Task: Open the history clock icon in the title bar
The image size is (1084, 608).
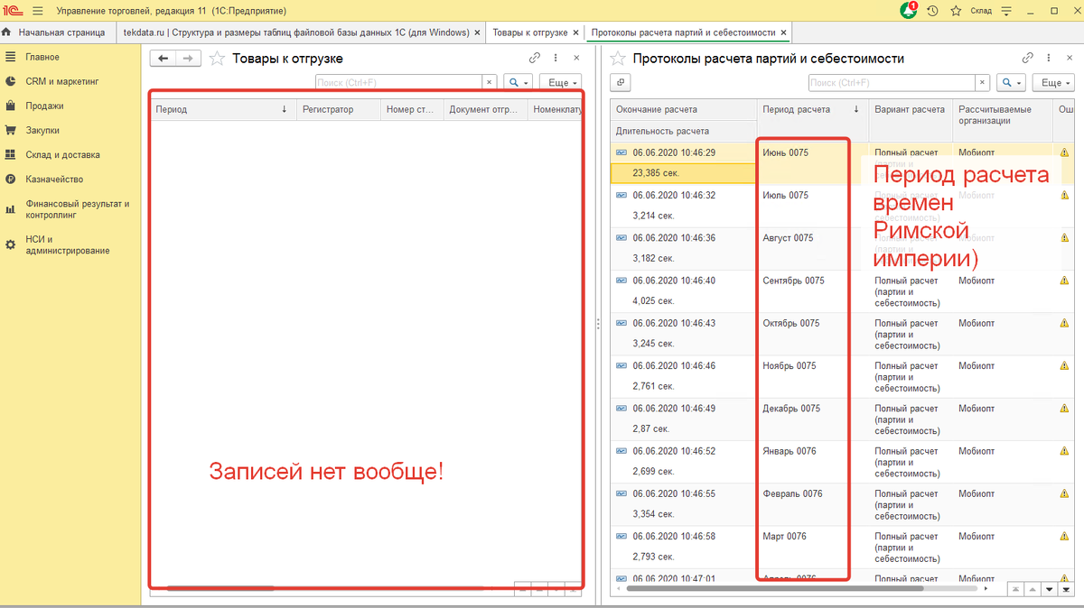Action: click(x=932, y=11)
